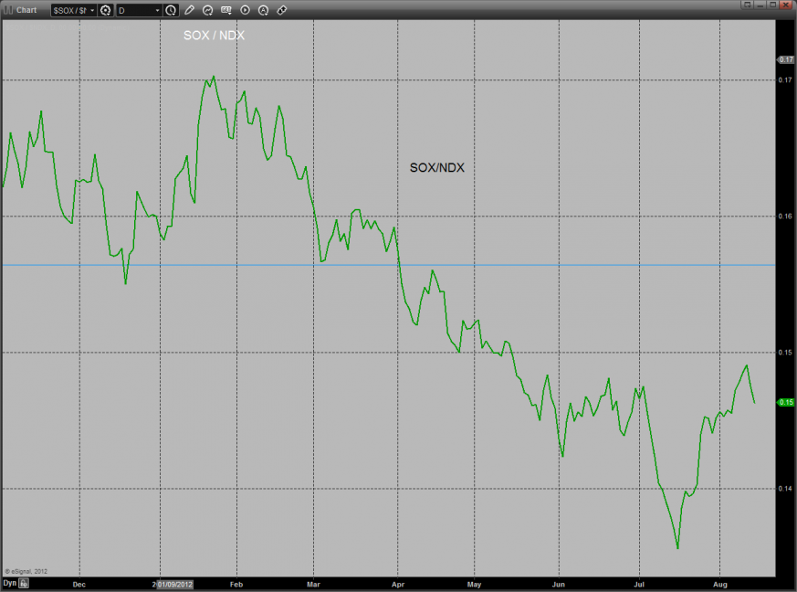This screenshot has height=592, width=797.
Task: Expand the D interval dropdown arrow
Action: coord(157,10)
